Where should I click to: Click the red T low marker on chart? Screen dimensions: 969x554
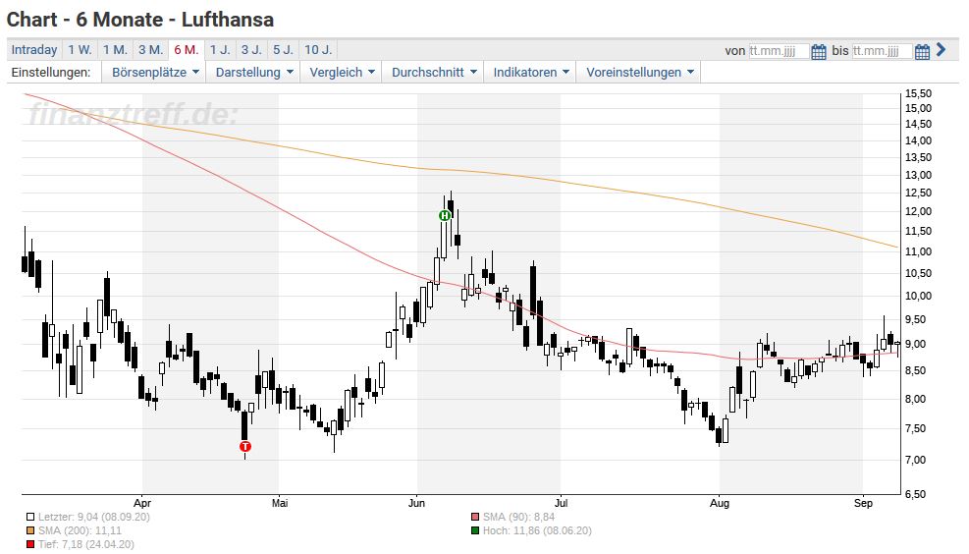(245, 446)
